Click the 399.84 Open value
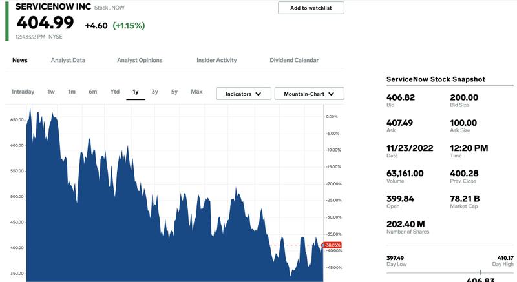Viewport: 517px width, 282px height. point(400,199)
